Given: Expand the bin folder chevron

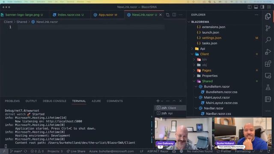Looking at the screenshot, I should click(x=194, y=59).
